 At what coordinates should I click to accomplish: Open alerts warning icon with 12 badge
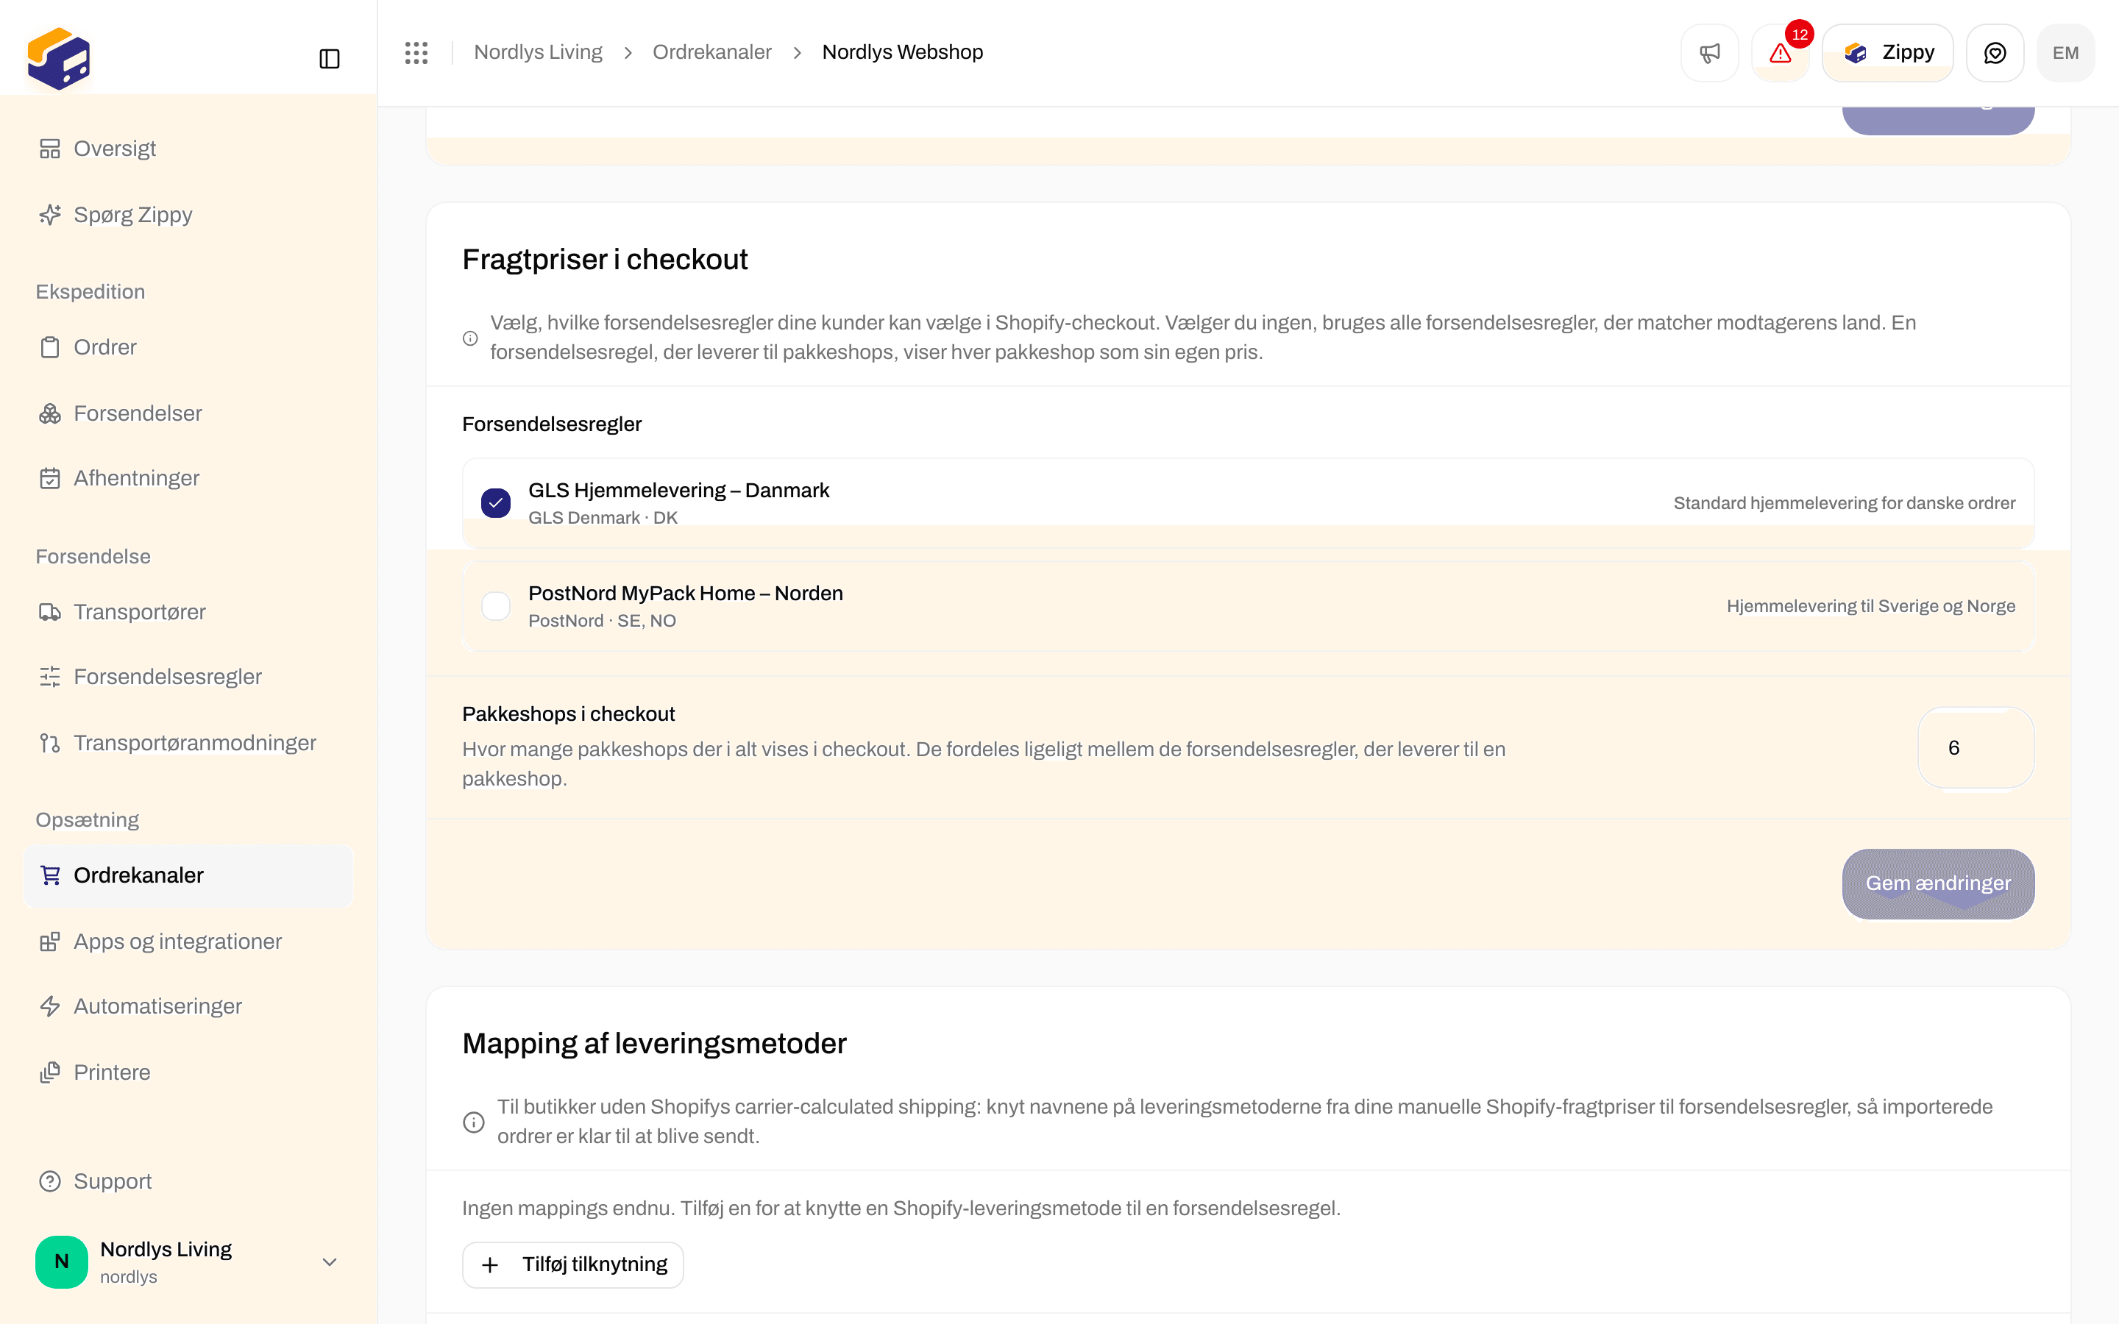click(1780, 52)
